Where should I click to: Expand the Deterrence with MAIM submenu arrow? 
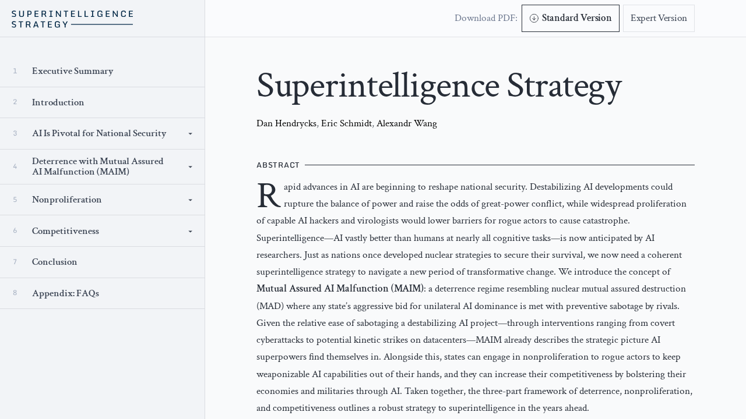pyautogui.click(x=190, y=167)
